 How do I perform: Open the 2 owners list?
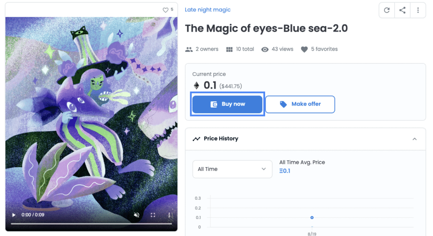pos(202,49)
